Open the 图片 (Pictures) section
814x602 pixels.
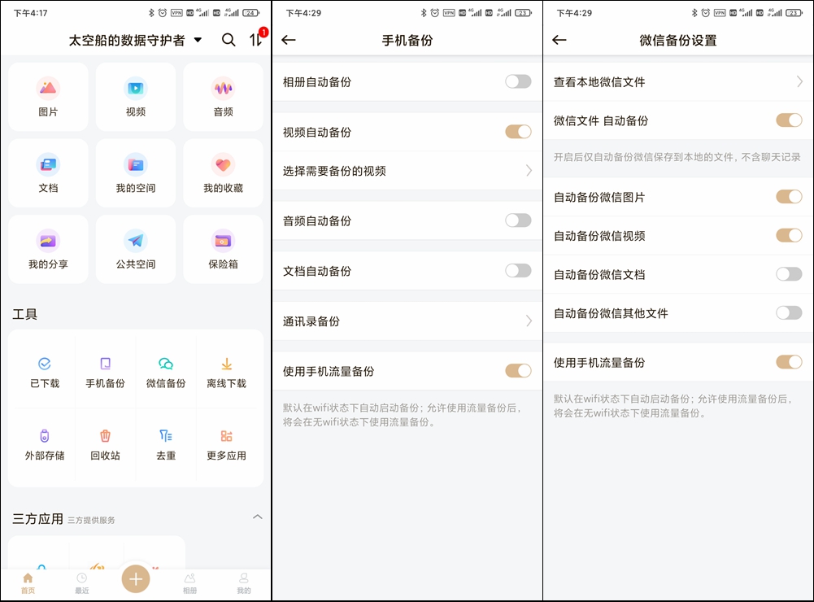click(x=48, y=96)
